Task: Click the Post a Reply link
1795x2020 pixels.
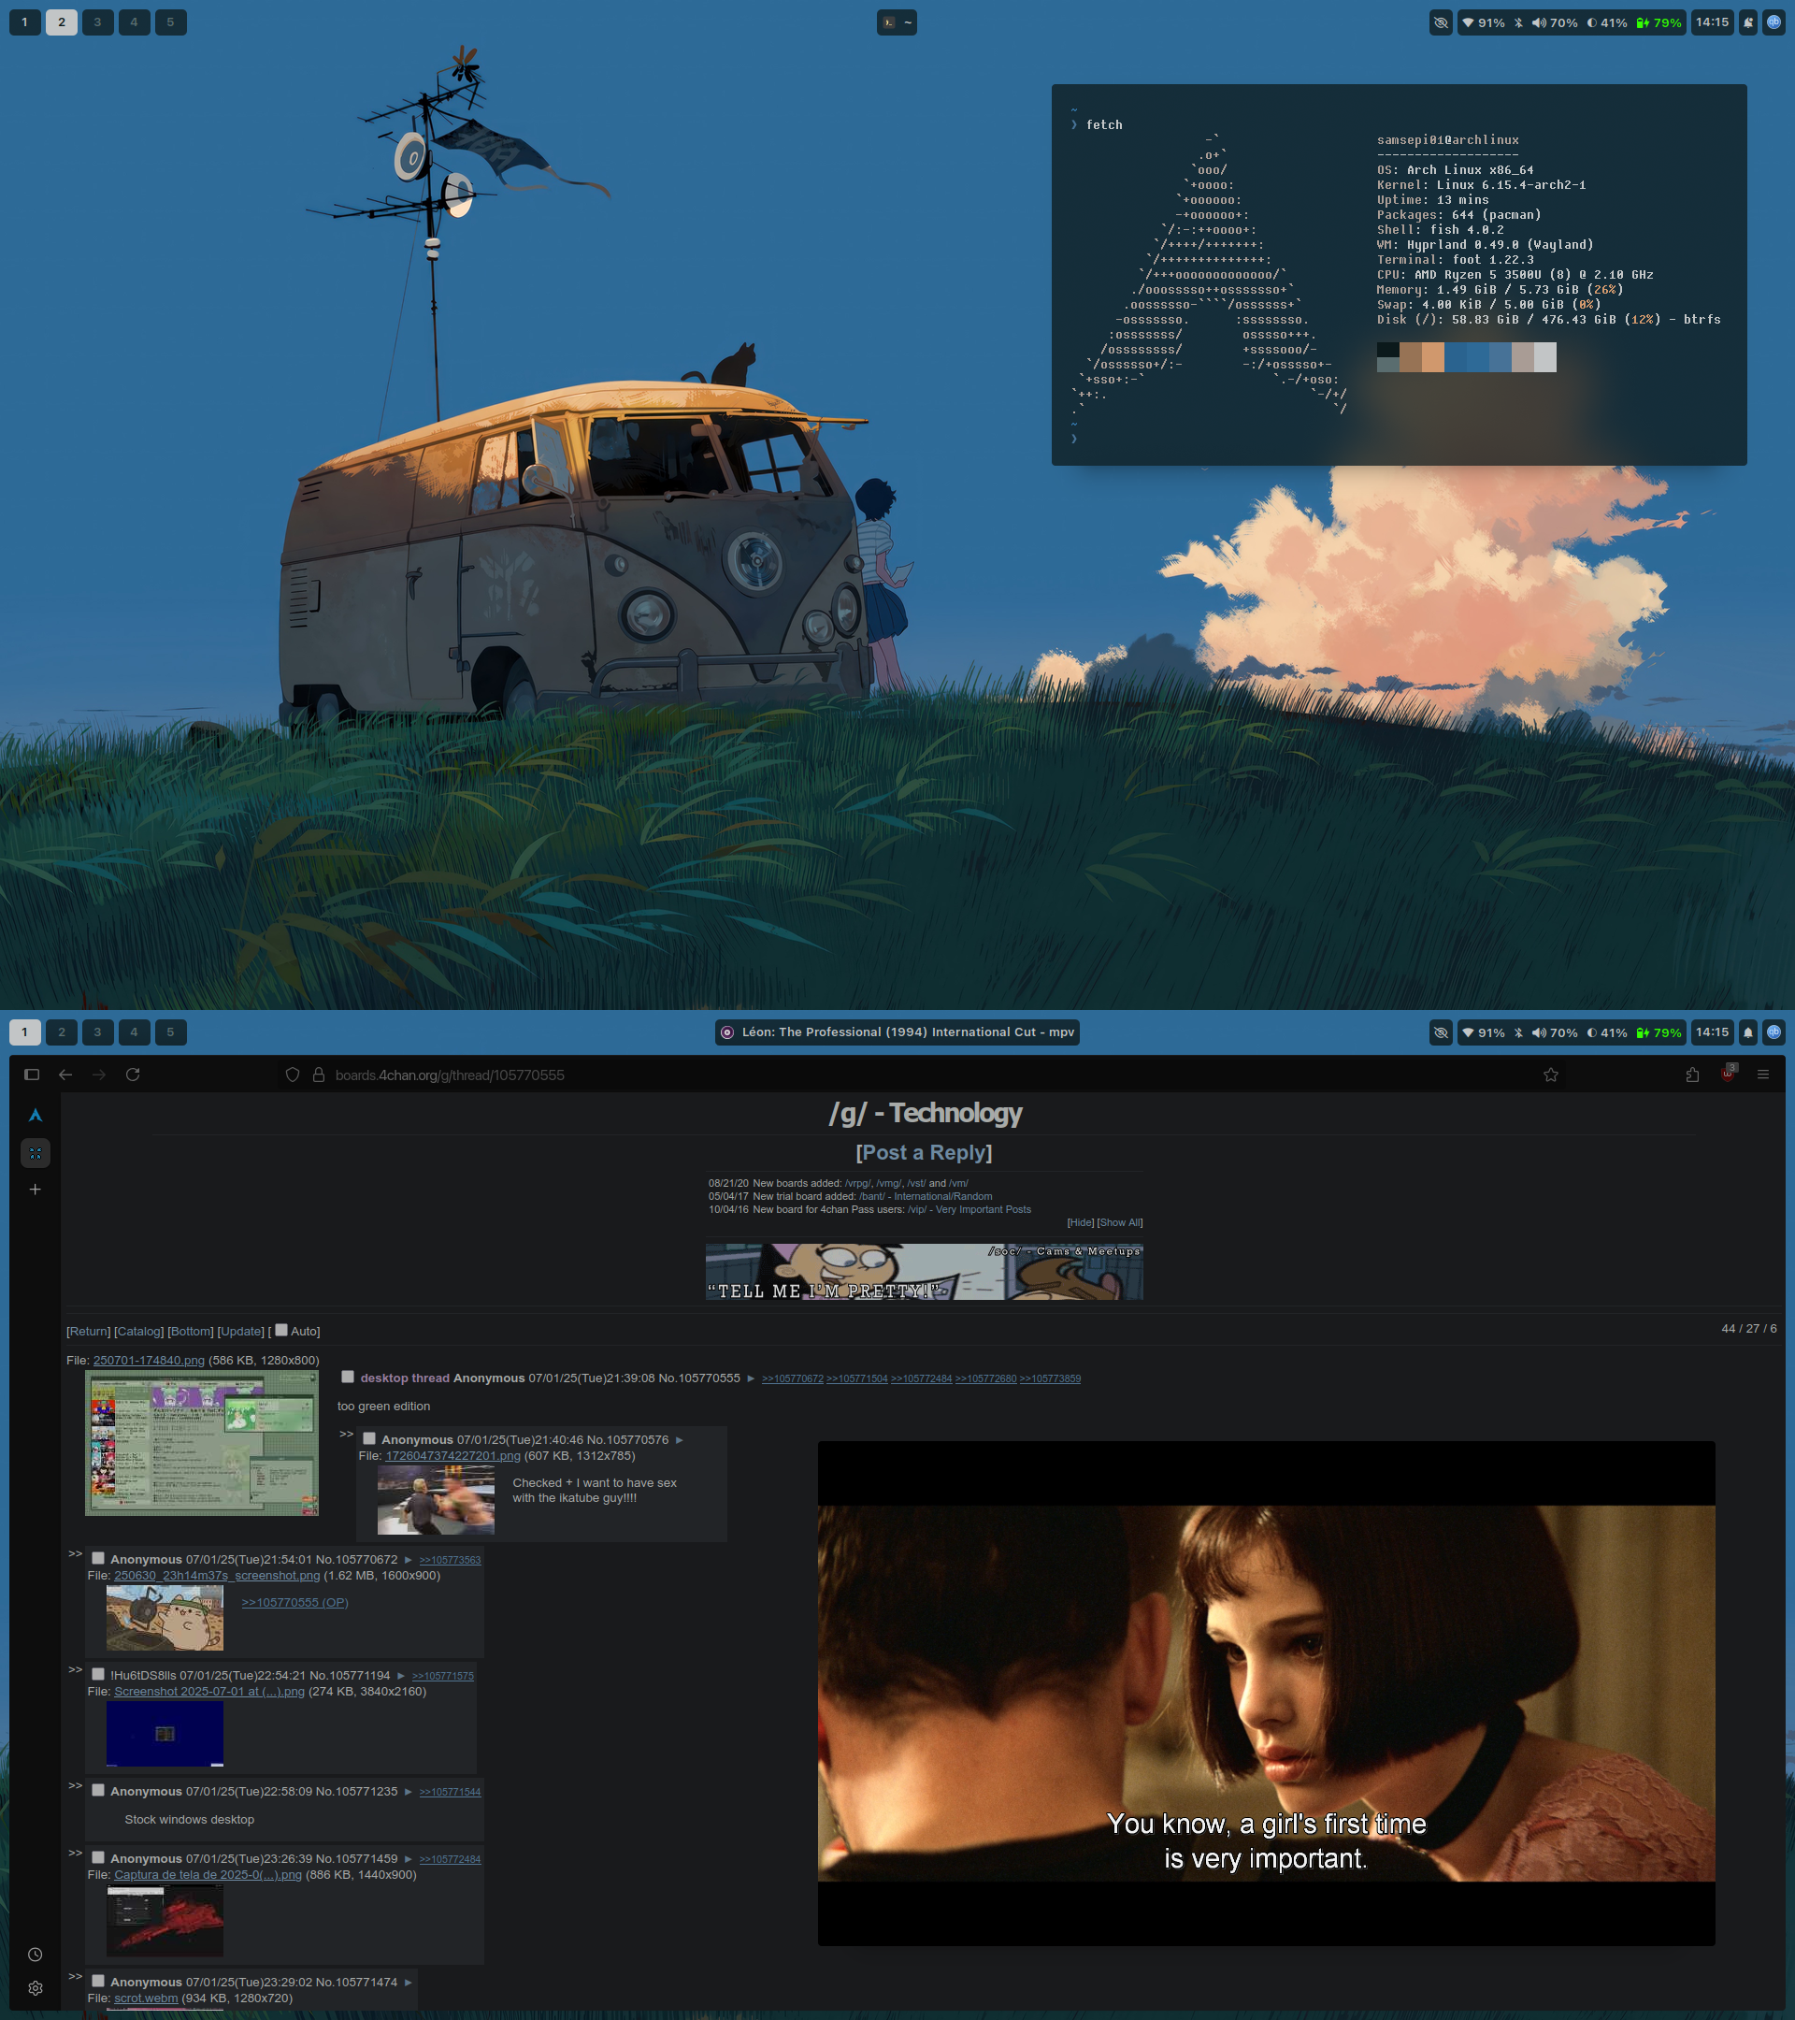Action: (x=924, y=1152)
